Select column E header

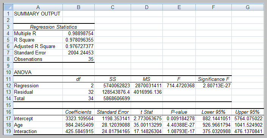(x=179, y=7)
